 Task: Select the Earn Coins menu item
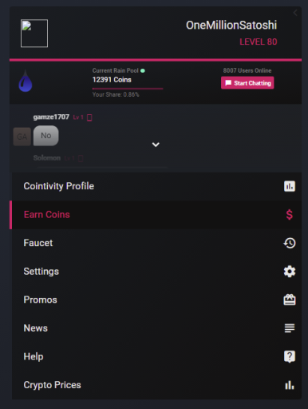click(x=156, y=215)
